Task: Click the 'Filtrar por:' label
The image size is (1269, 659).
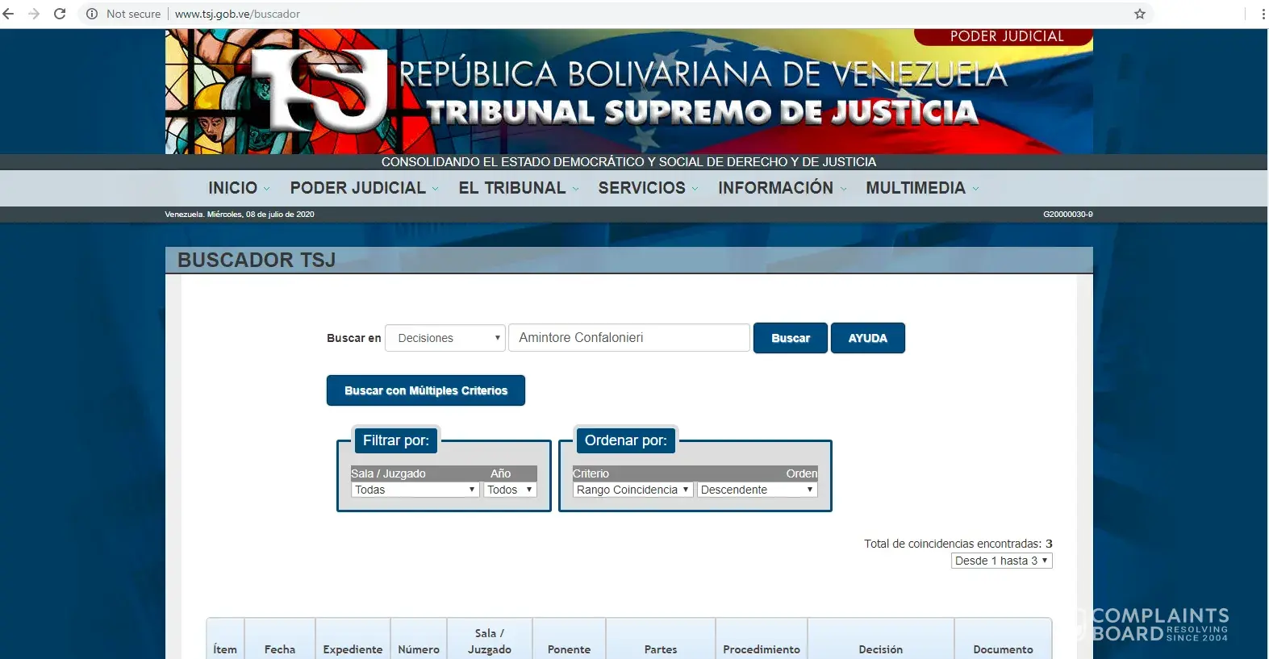Action: click(x=396, y=440)
